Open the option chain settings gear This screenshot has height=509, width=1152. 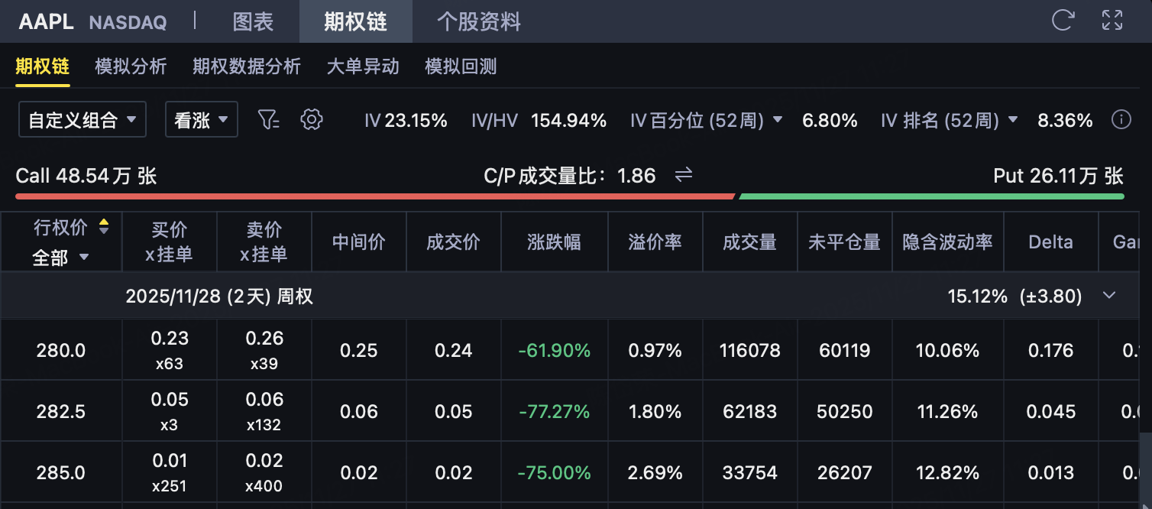tap(312, 120)
